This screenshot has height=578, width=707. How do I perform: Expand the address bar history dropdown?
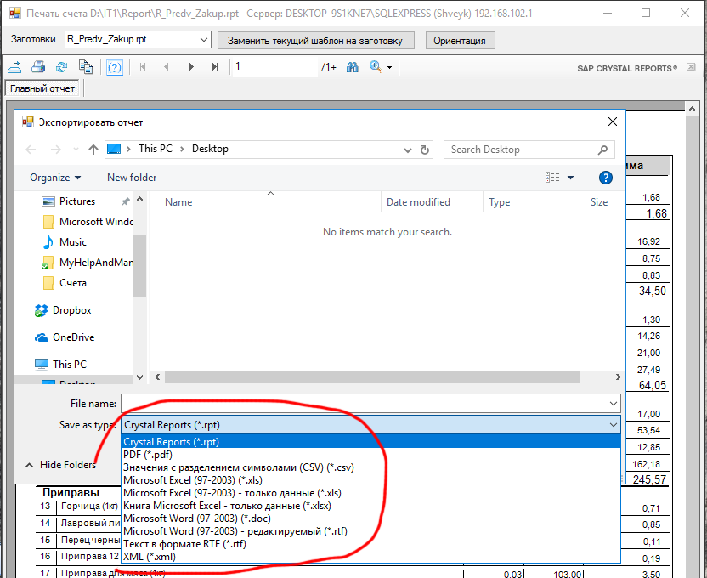coord(408,150)
